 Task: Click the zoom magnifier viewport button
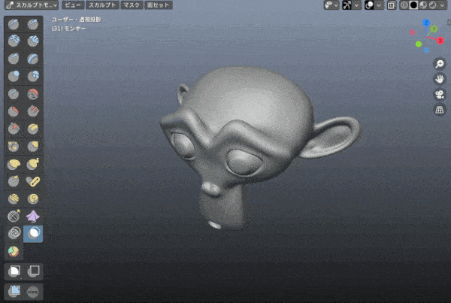pyautogui.click(x=440, y=64)
